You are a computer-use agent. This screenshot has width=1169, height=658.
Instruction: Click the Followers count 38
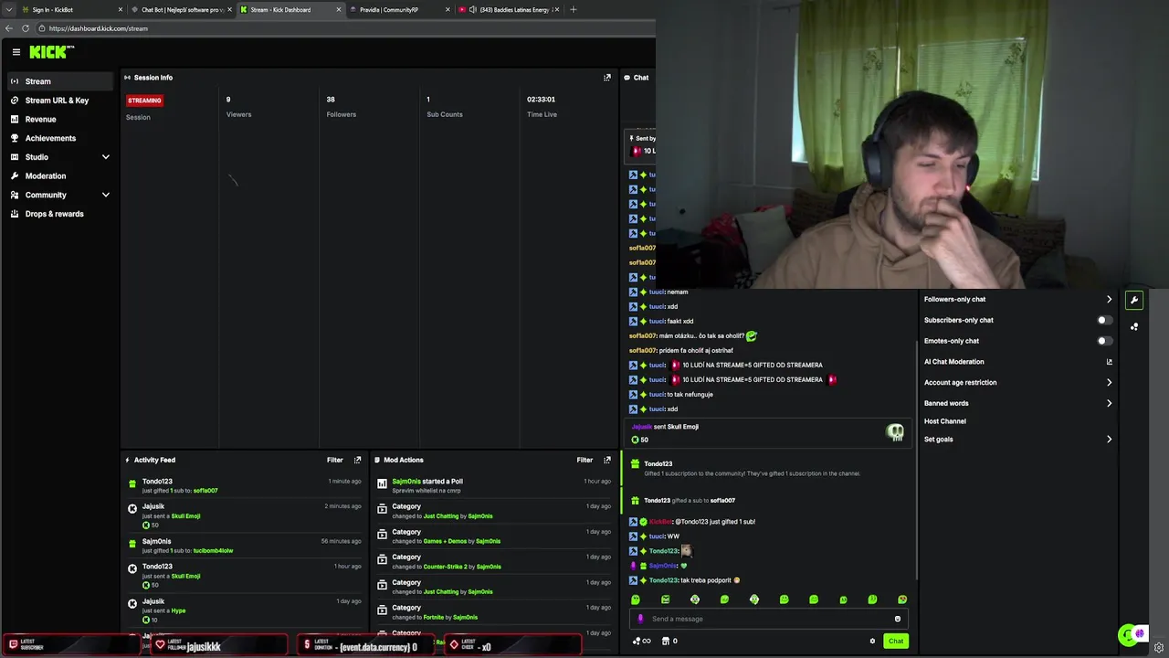pyautogui.click(x=331, y=100)
